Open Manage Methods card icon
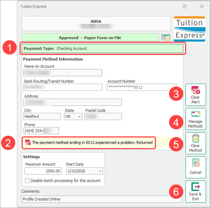Image resolution: width=211 pixels, height=208 pixels. pyautogui.click(x=195, y=114)
